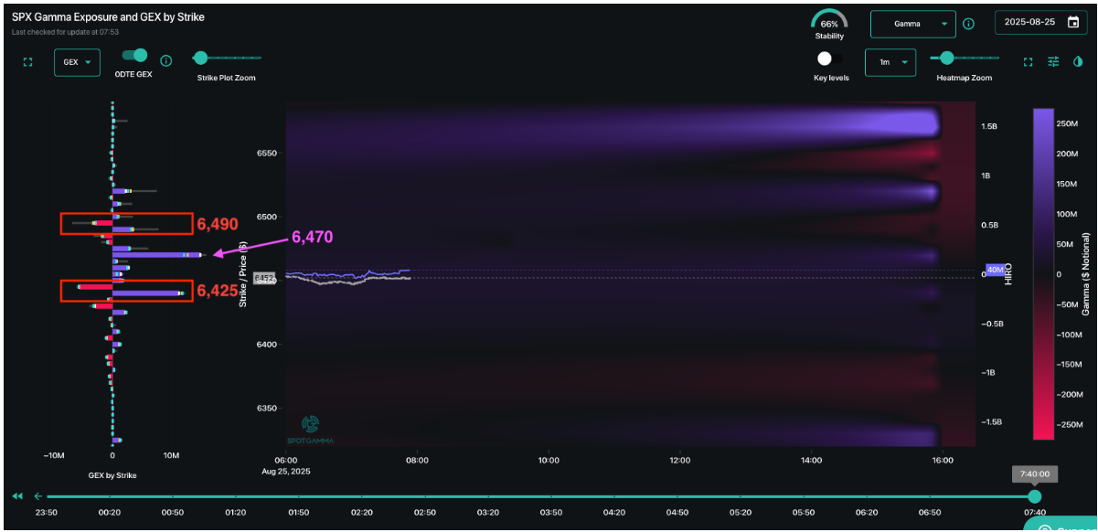Click the 23:50 timeline tick label

coord(47,514)
